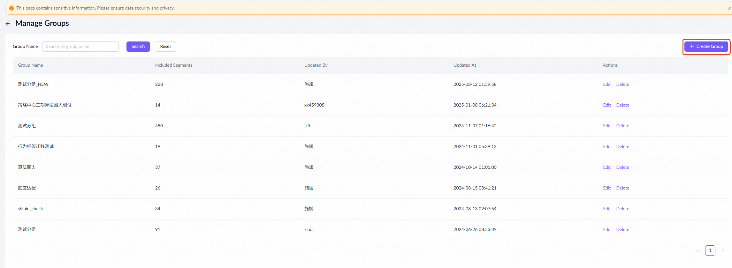The image size is (732, 268).
Task: Dismiss the sensitive information warning banner
Action: pyautogui.click(x=729, y=8)
